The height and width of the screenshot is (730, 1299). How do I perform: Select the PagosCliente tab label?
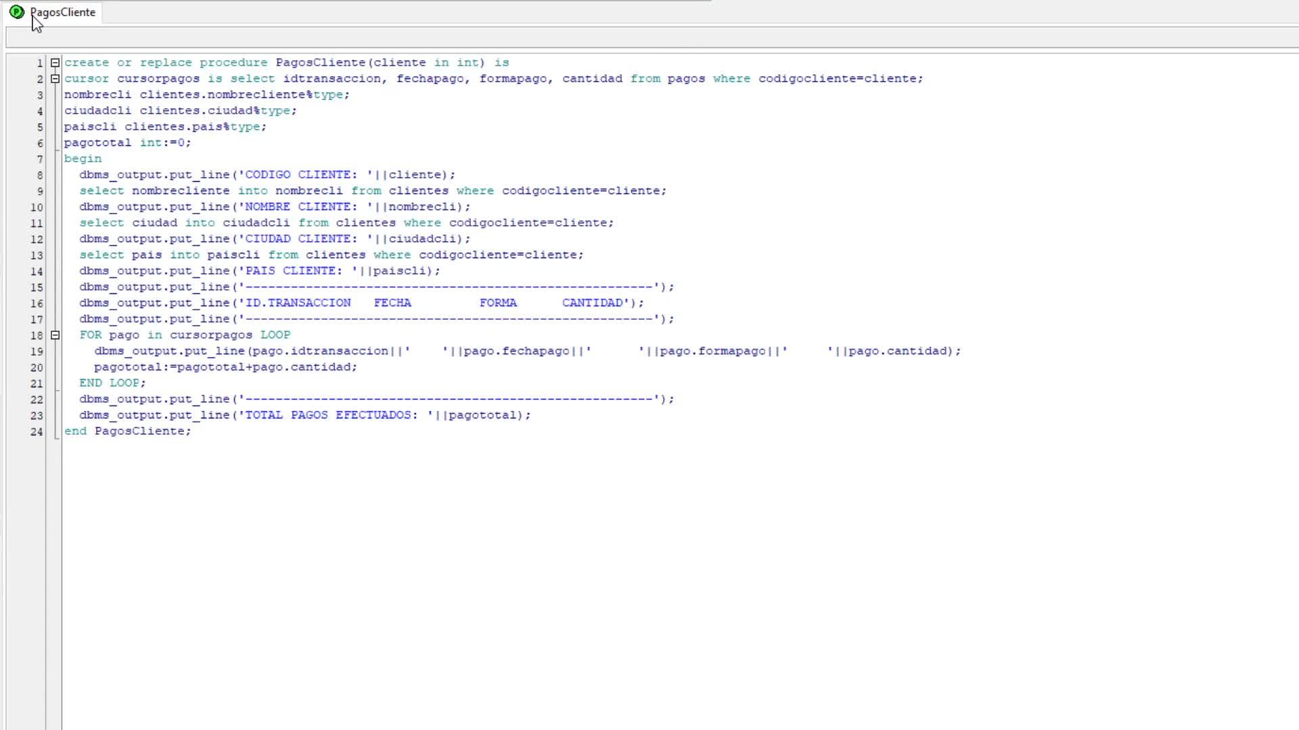(x=63, y=12)
